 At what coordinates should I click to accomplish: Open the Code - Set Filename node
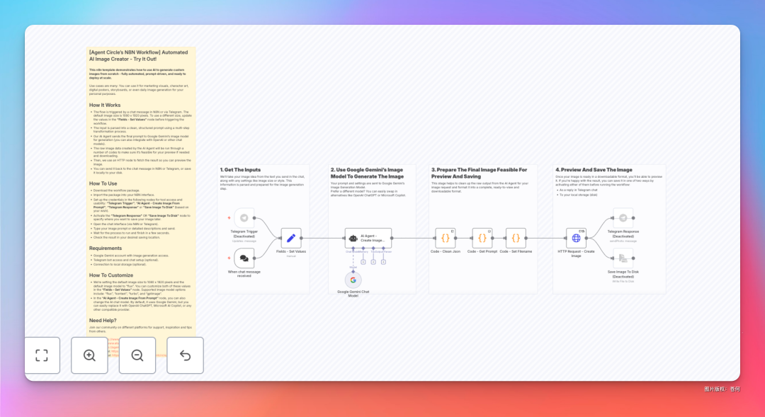pyautogui.click(x=516, y=238)
